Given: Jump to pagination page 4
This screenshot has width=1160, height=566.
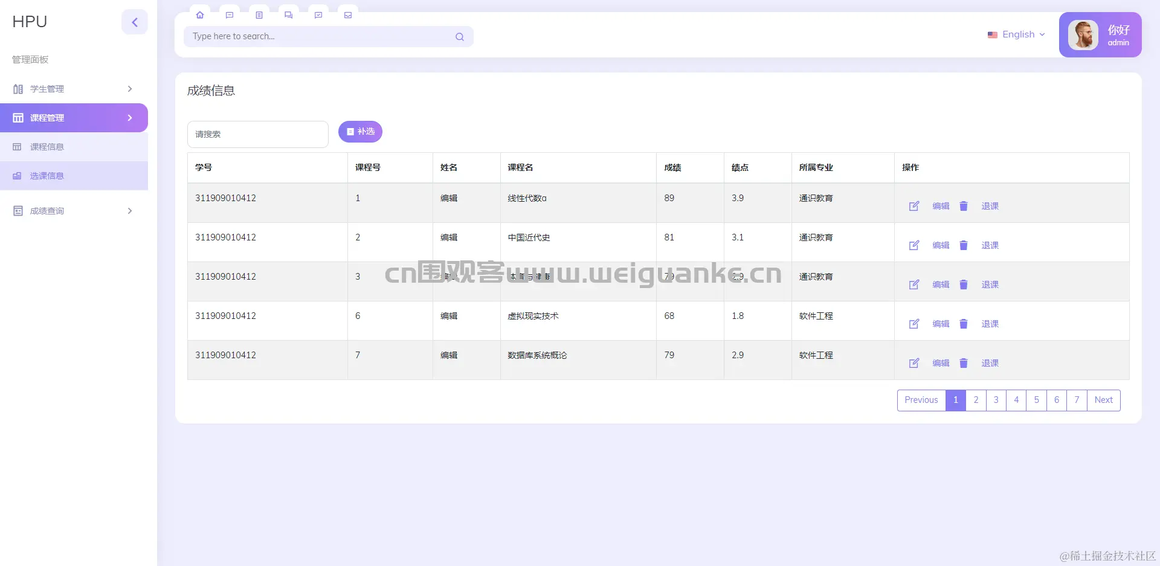Looking at the screenshot, I should click(x=1016, y=400).
